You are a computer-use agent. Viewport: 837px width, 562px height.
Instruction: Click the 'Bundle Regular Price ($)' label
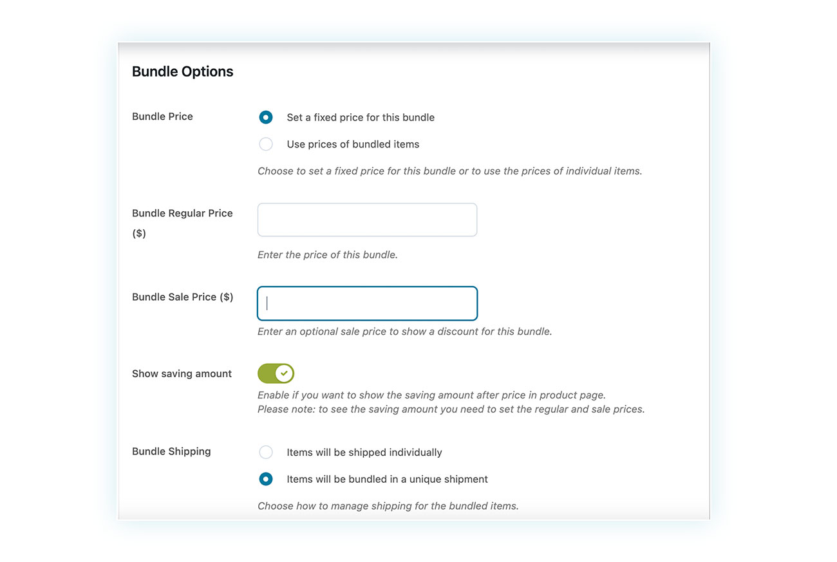click(182, 223)
